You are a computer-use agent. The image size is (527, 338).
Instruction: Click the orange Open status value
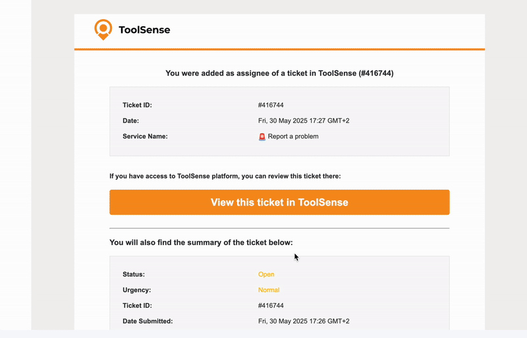tap(266, 274)
